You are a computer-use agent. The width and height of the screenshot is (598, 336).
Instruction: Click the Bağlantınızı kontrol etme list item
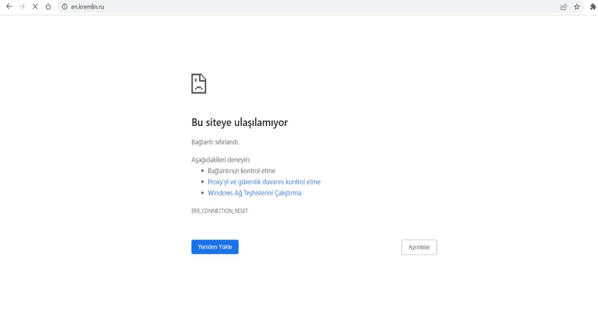click(242, 170)
